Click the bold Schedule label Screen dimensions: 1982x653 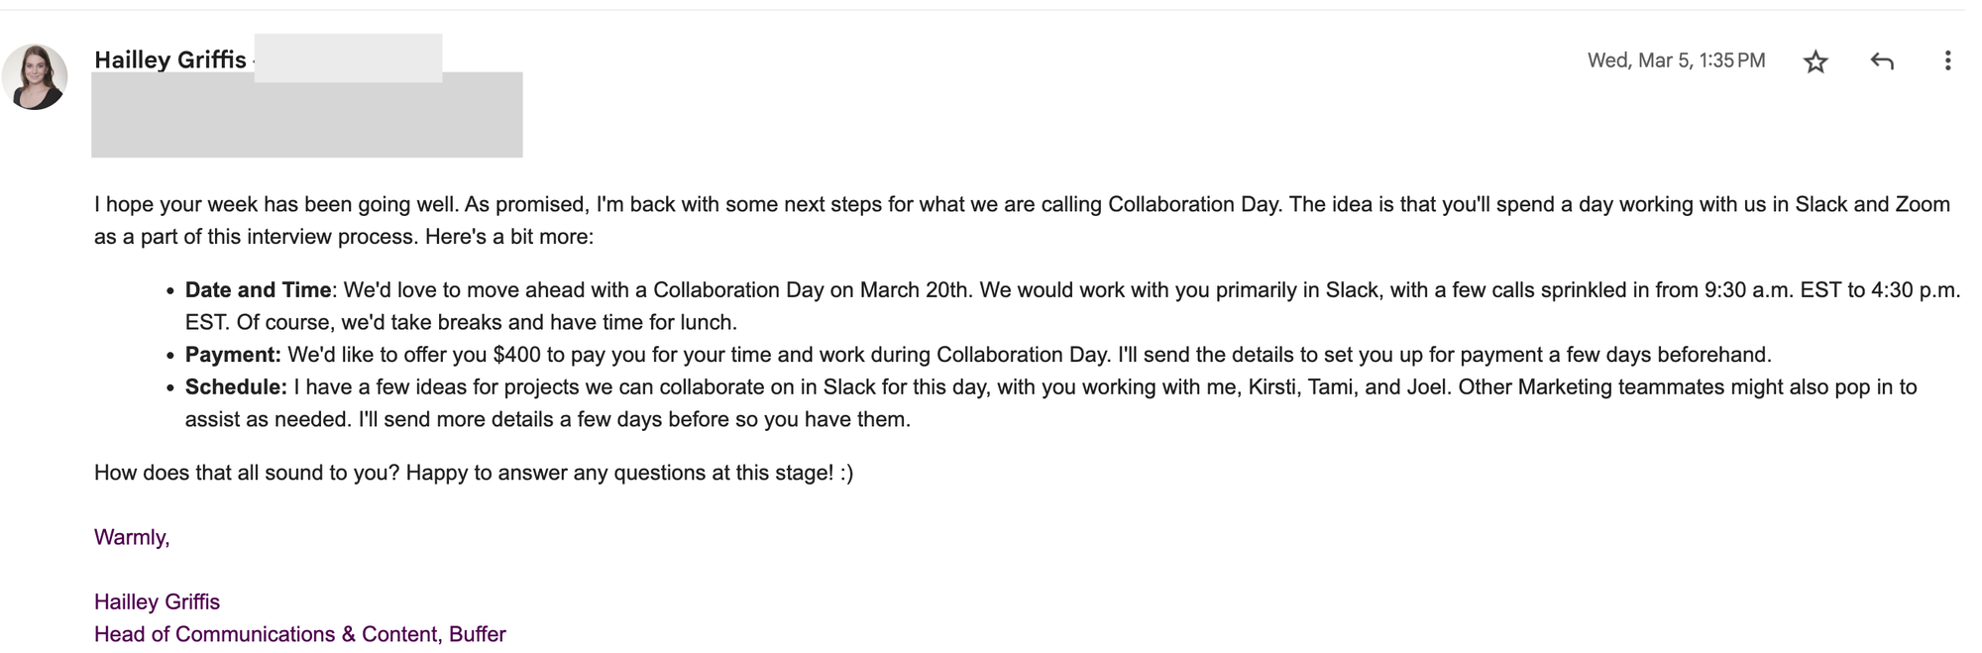point(236,387)
